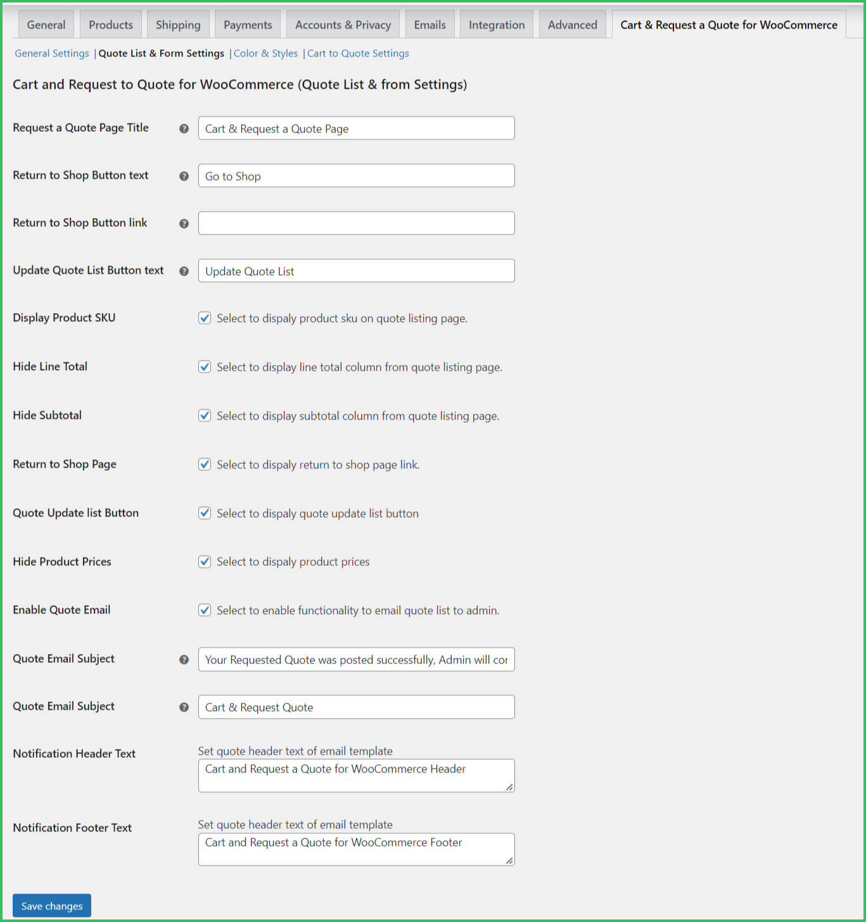866x922 pixels.
Task: Click help icon beside Return to Shop Button link
Action: [x=184, y=224]
